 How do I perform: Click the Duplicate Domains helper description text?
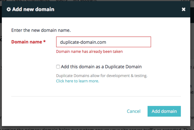point(102,76)
